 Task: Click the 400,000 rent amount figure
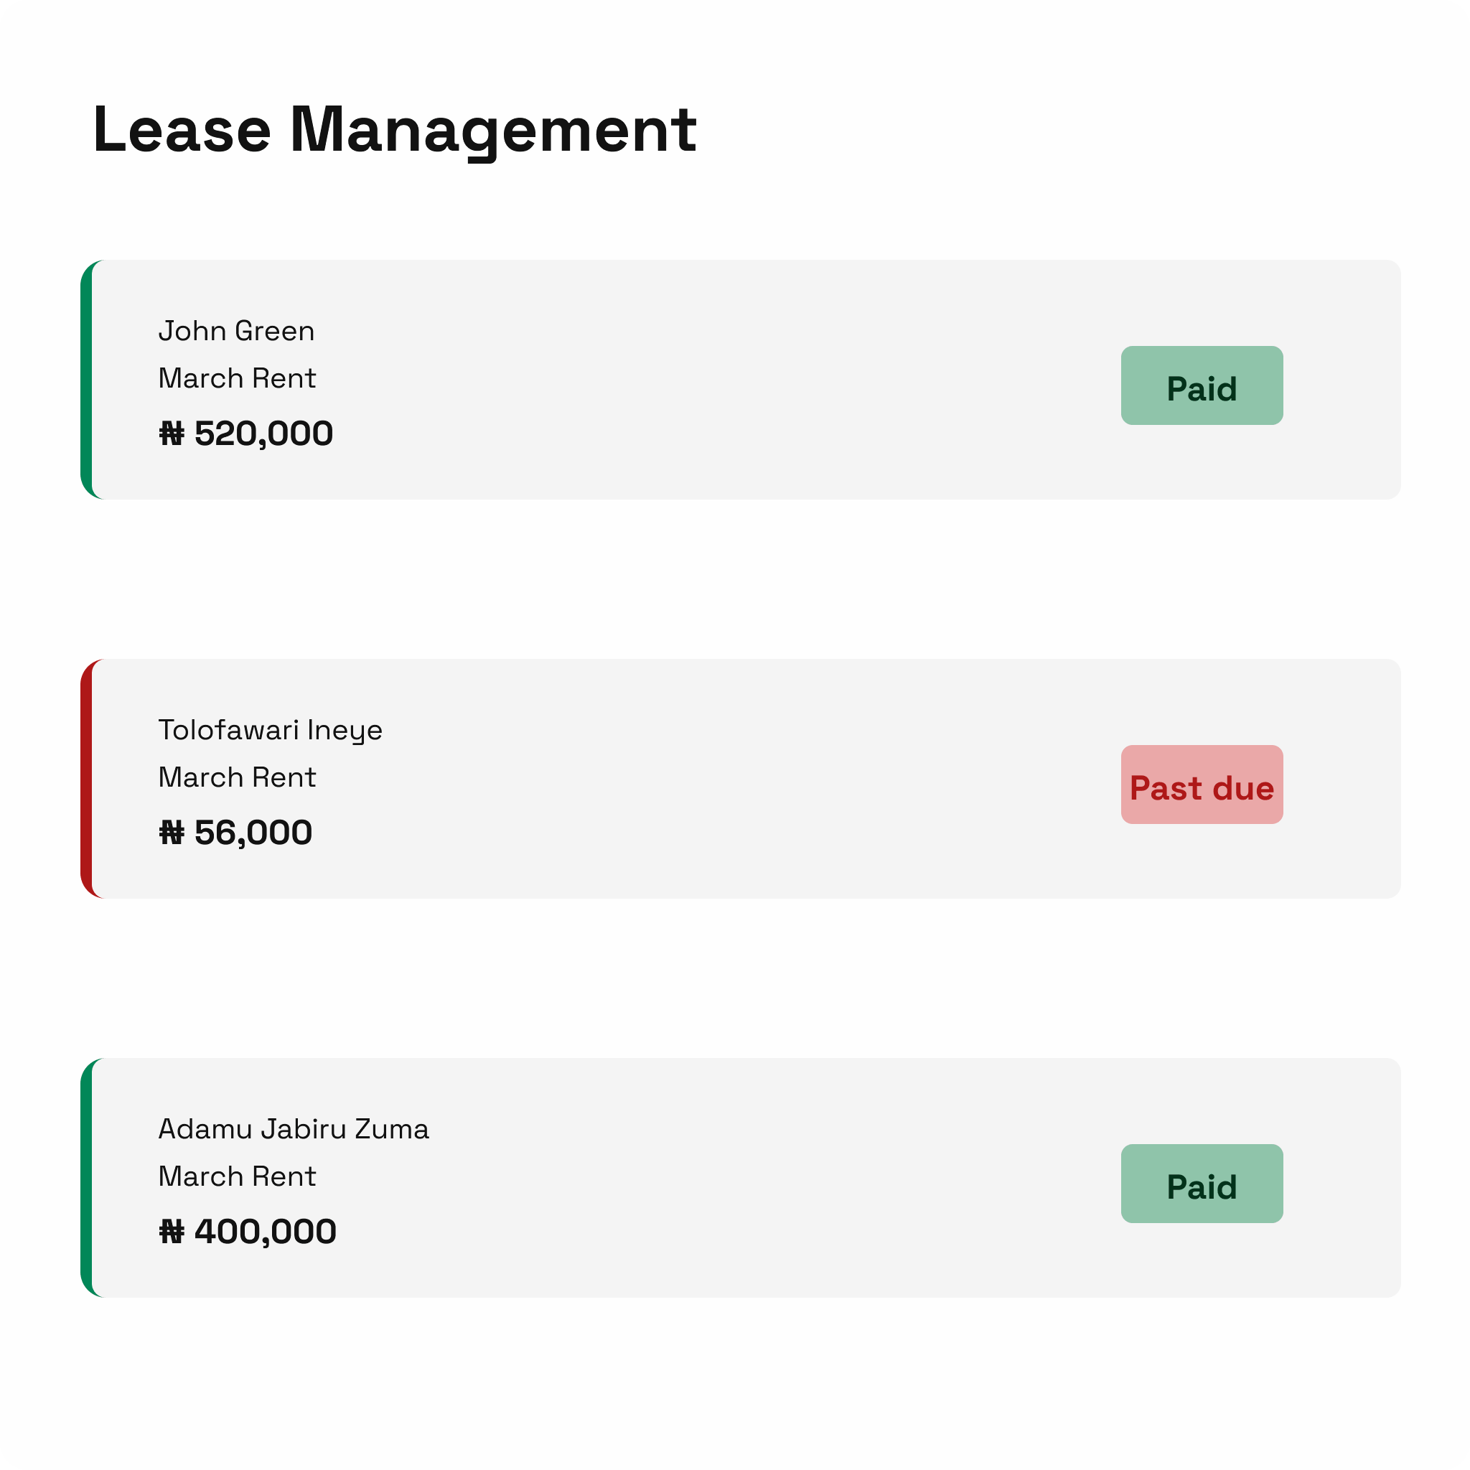265,1231
